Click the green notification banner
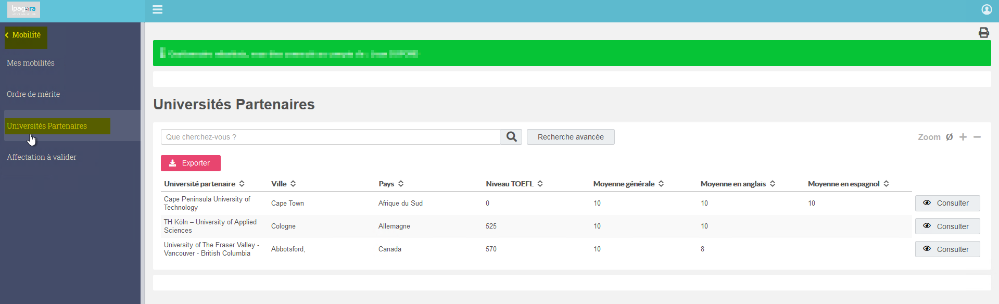Viewport: 999px width, 304px height. point(572,53)
